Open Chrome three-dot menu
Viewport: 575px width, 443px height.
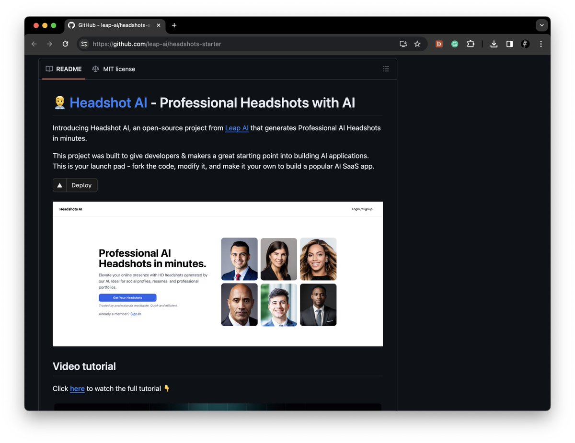[541, 44]
